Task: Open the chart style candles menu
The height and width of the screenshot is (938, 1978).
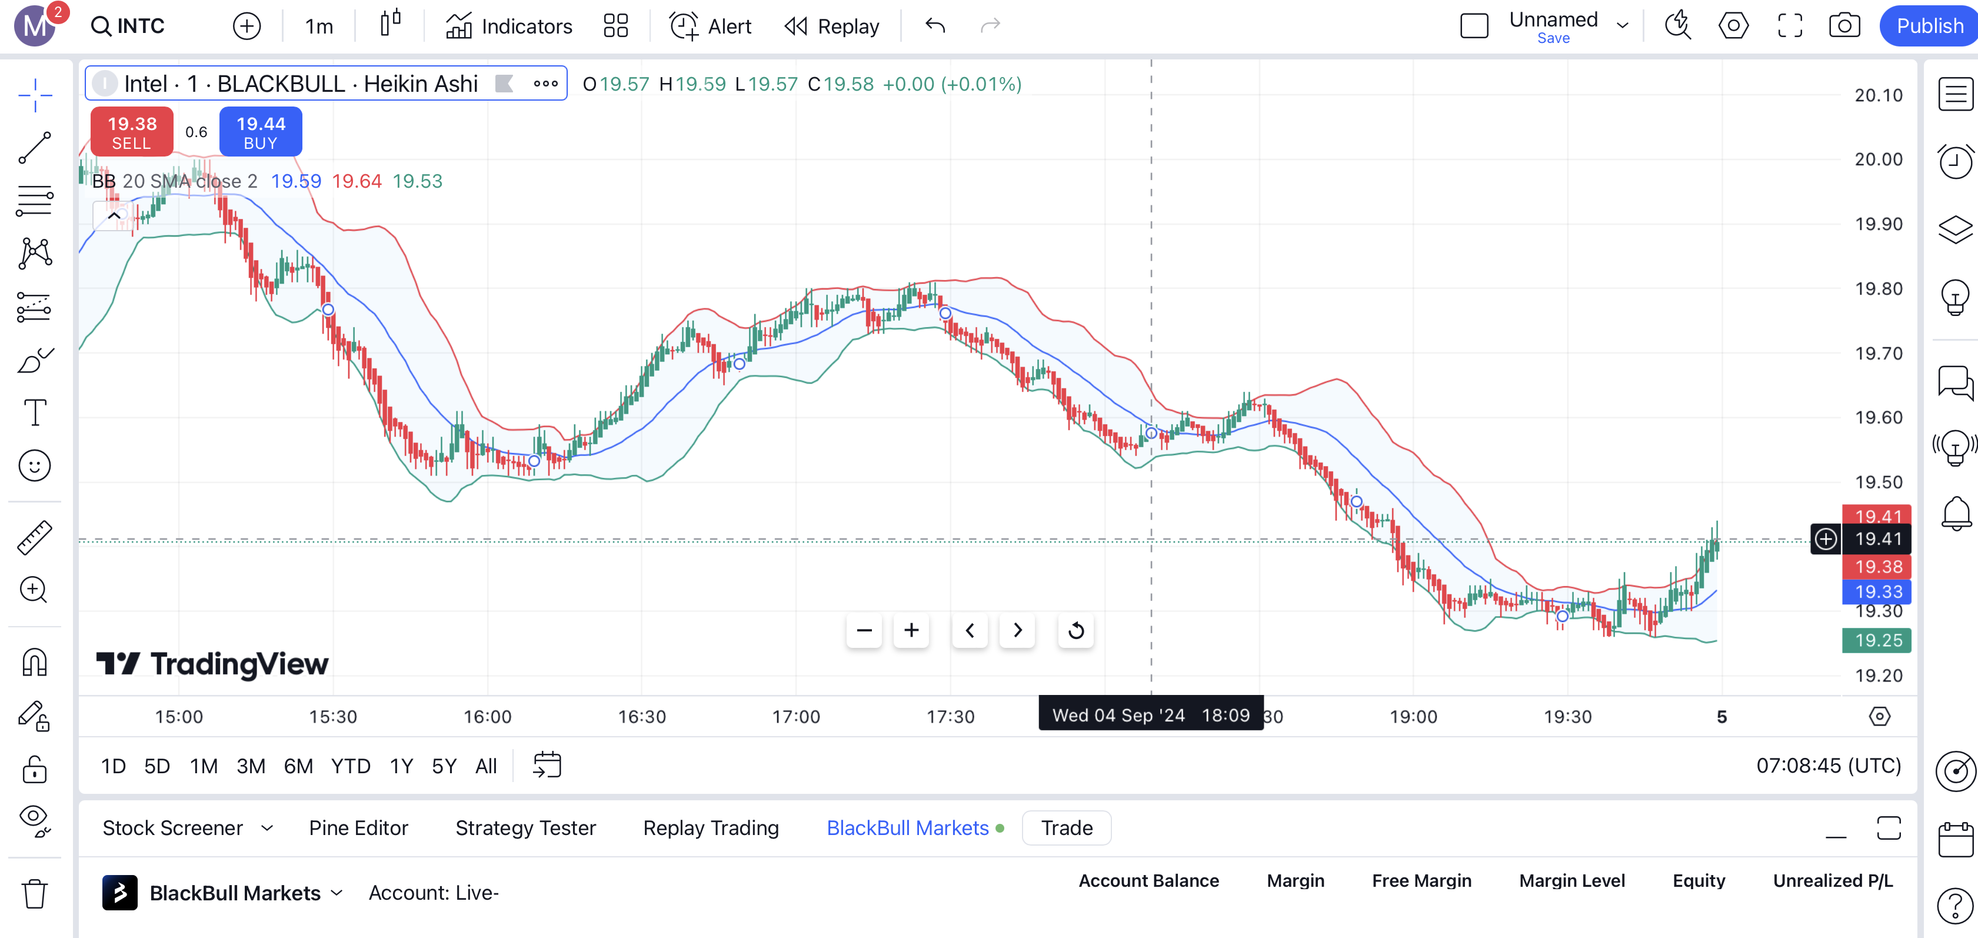Action: point(390,24)
